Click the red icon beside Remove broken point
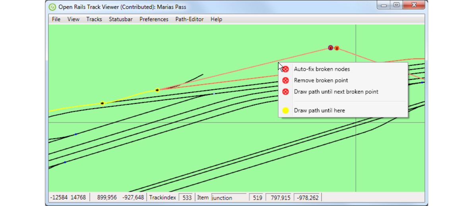The image size is (473, 206). pos(285,80)
